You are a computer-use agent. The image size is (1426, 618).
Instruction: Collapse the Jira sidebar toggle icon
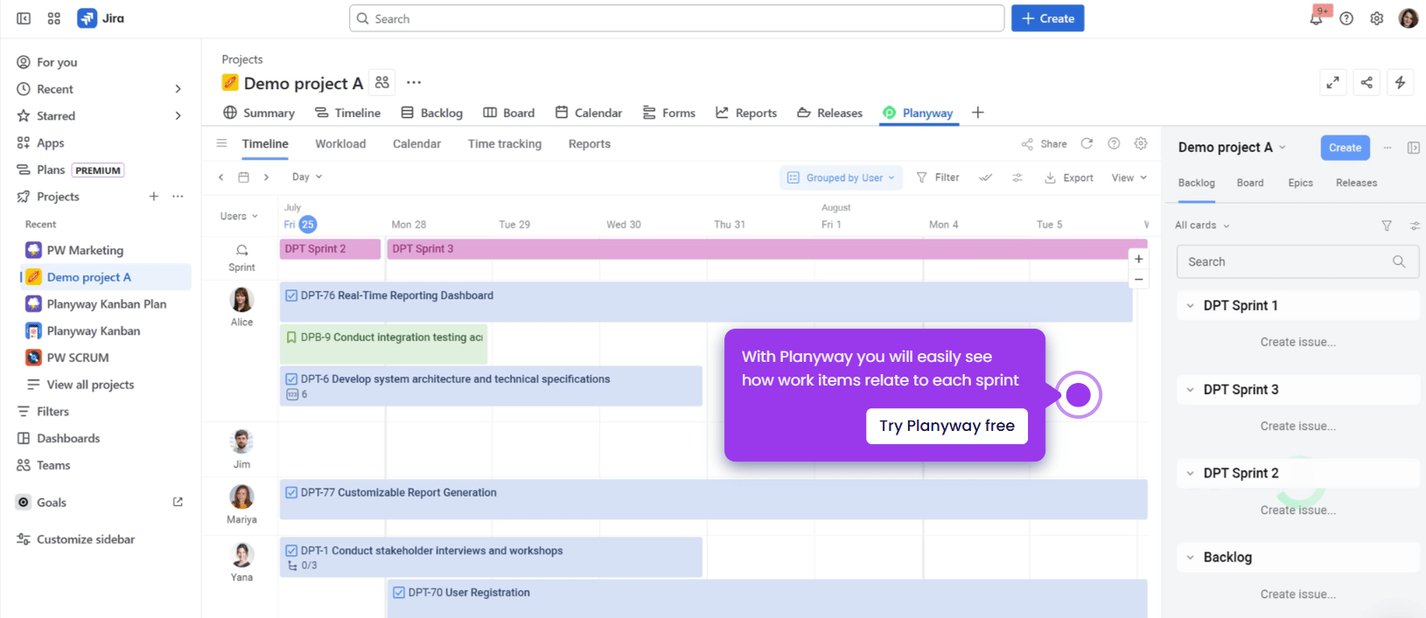coord(24,18)
